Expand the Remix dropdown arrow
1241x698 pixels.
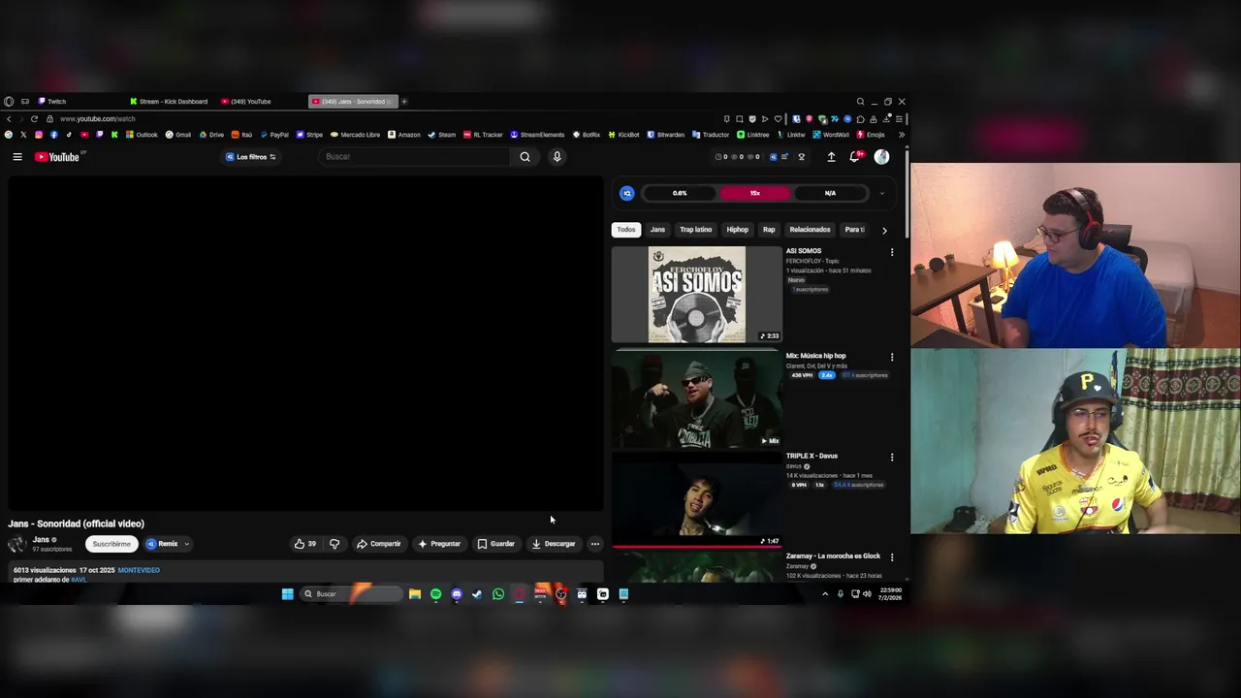186,544
